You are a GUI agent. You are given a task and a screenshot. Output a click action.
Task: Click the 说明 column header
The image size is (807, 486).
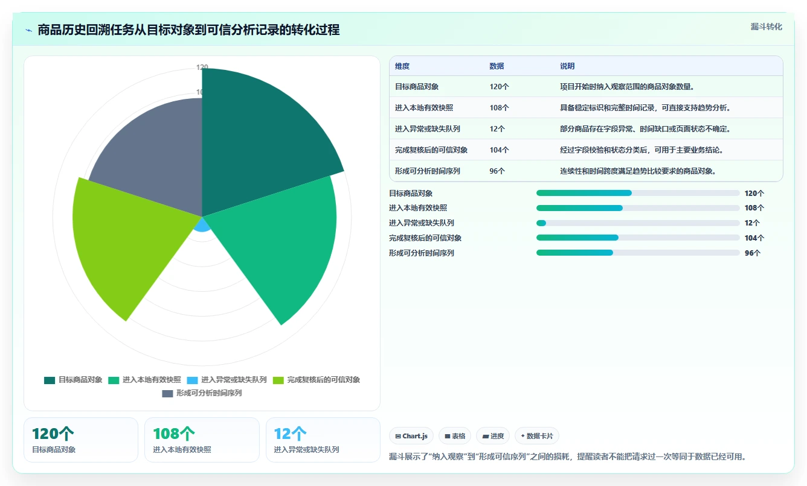[x=567, y=66]
